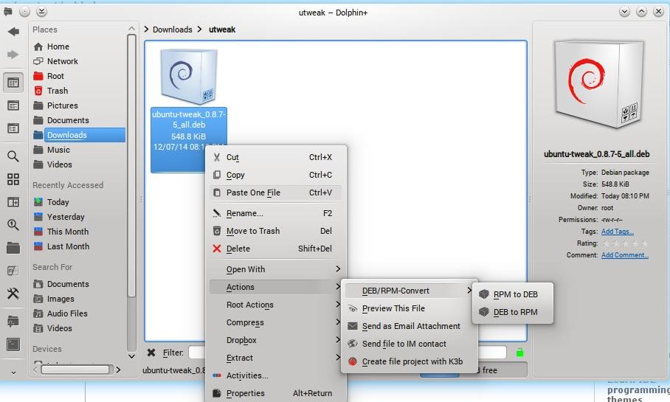The height and width of the screenshot is (402, 670).
Task: Click the red X Delete icon in context menu
Action: coord(217,249)
